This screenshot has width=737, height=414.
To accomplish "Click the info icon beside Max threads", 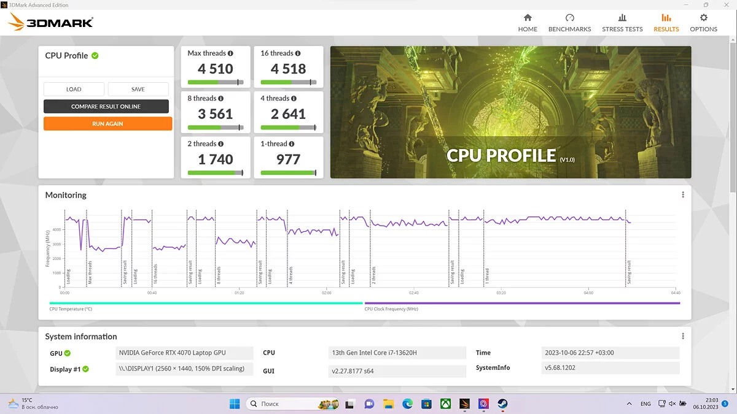I will [231, 53].
